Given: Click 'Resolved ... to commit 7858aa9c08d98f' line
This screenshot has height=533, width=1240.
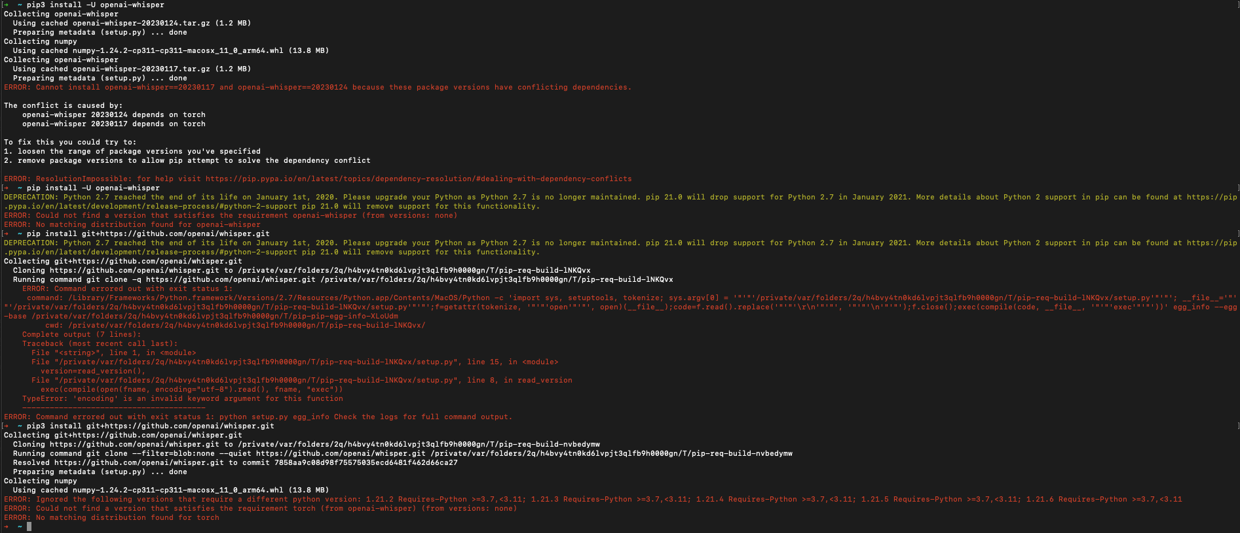Looking at the screenshot, I should [235, 462].
